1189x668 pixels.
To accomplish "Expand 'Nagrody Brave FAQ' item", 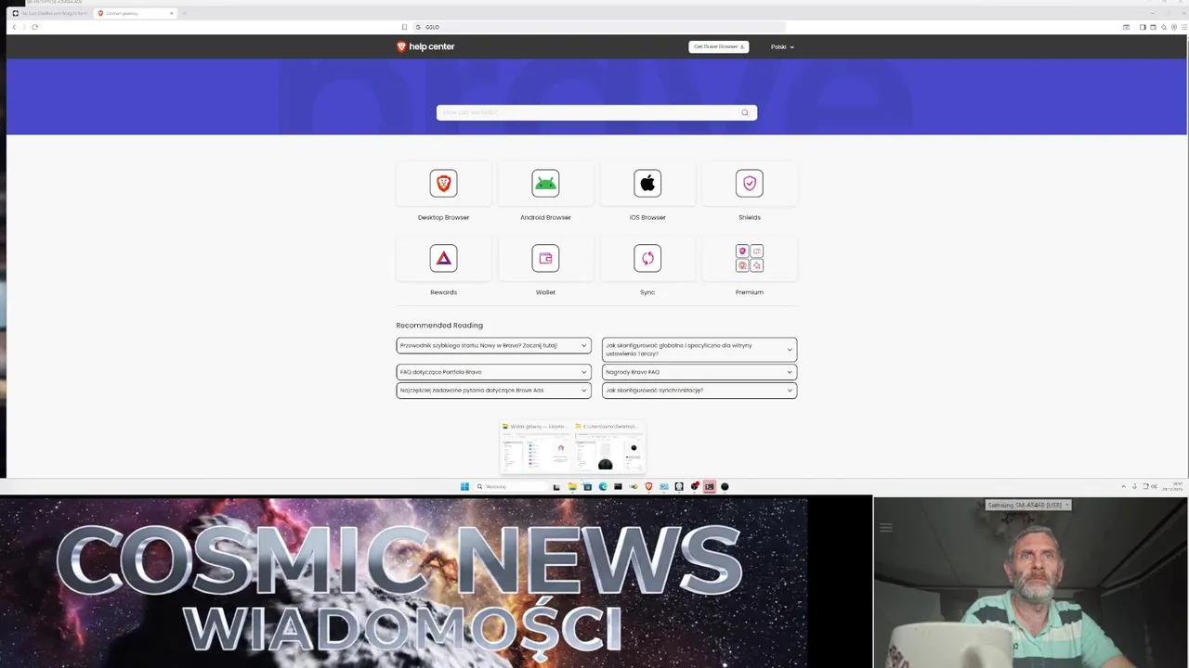I will point(699,372).
